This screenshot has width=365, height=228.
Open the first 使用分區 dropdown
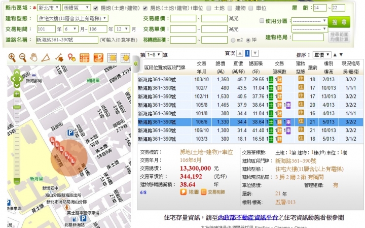pyautogui.click(x=309, y=21)
